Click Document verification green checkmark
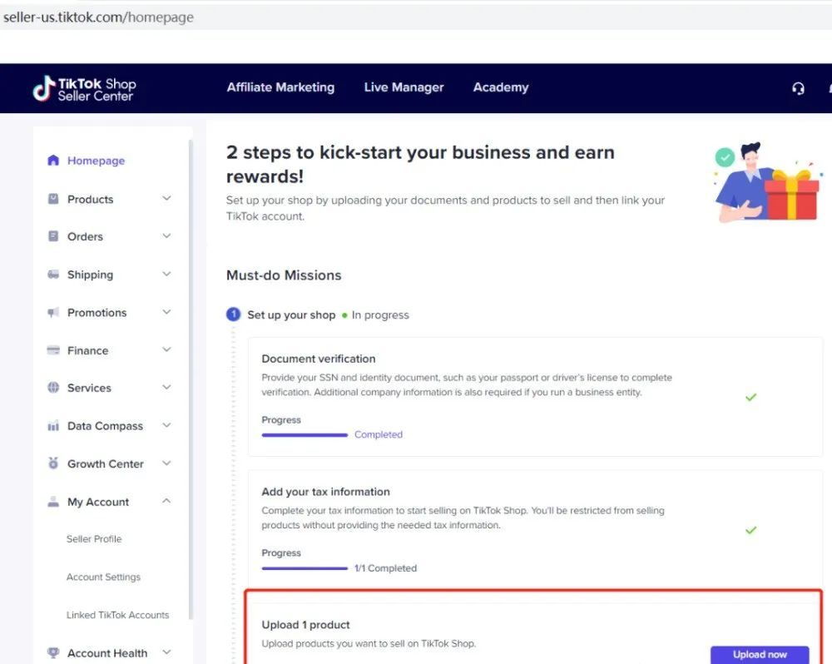 [x=750, y=398]
